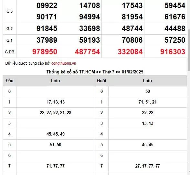The image size is (190, 175).
Task: Select the G.ĐB row label
Action: coord(9,52)
